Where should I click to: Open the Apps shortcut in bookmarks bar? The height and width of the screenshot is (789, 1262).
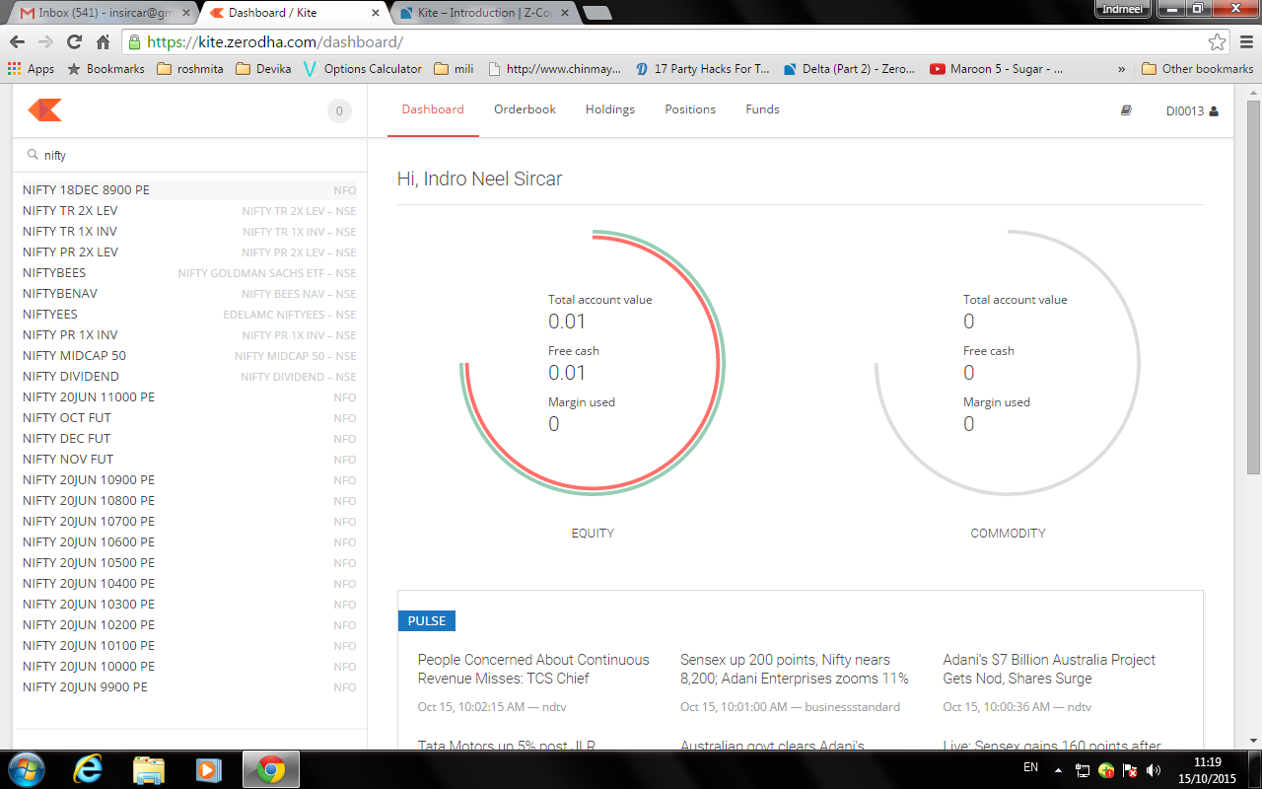31,69
